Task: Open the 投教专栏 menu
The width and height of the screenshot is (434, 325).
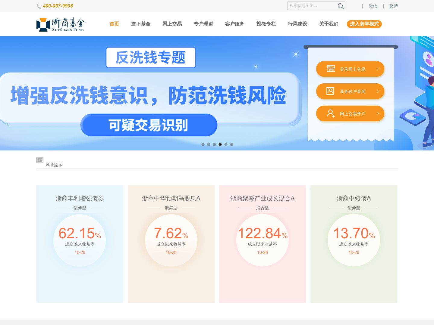Action: click(x=266, y=24)
